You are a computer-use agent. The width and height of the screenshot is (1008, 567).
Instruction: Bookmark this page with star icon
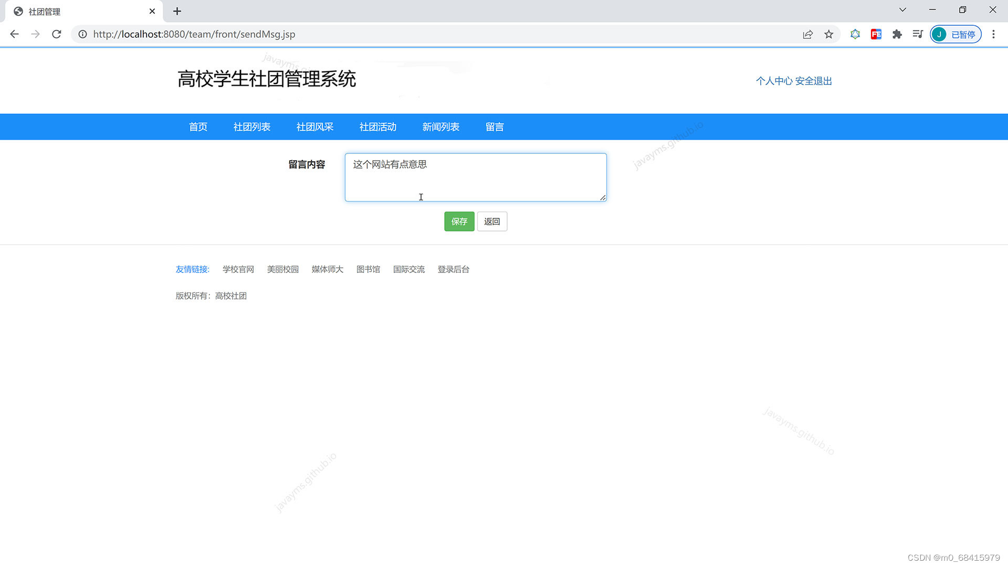(x=828, y=34)
